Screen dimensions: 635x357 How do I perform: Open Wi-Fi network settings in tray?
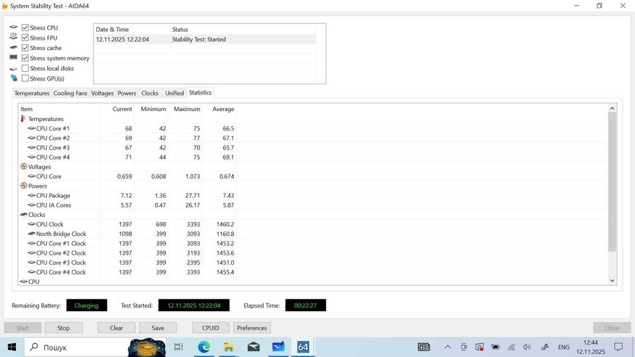tap(511, 347)
